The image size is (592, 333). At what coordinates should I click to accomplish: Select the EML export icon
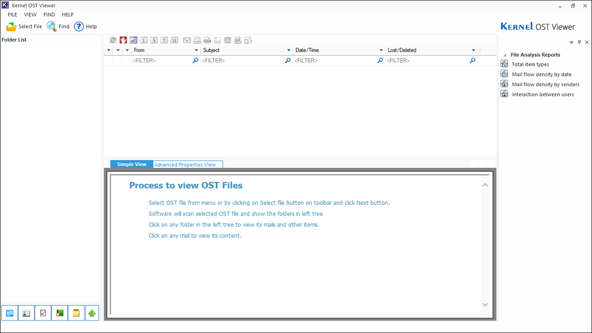(197, 40)
